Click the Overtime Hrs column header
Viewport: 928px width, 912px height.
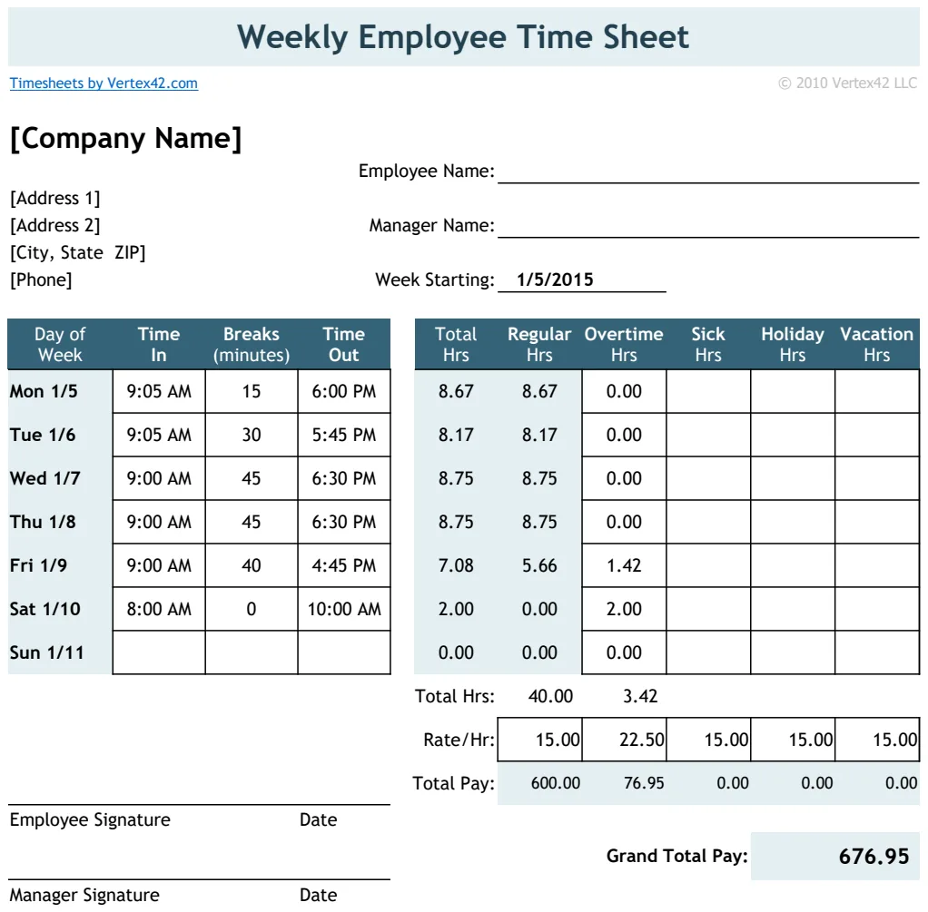[x=624, y=344]
